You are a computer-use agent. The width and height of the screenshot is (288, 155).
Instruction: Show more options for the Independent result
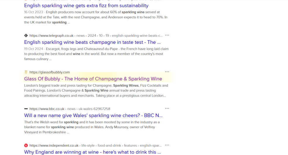coord(167,145)
